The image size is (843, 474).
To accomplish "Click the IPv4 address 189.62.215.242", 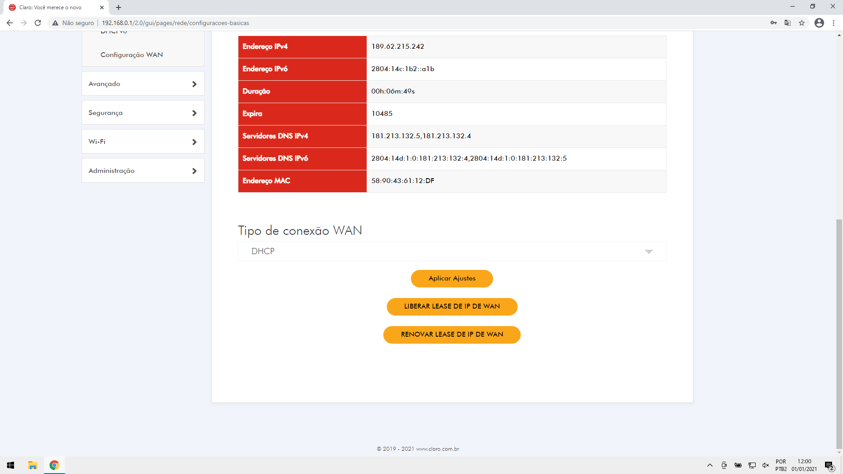I will [398, 47].
